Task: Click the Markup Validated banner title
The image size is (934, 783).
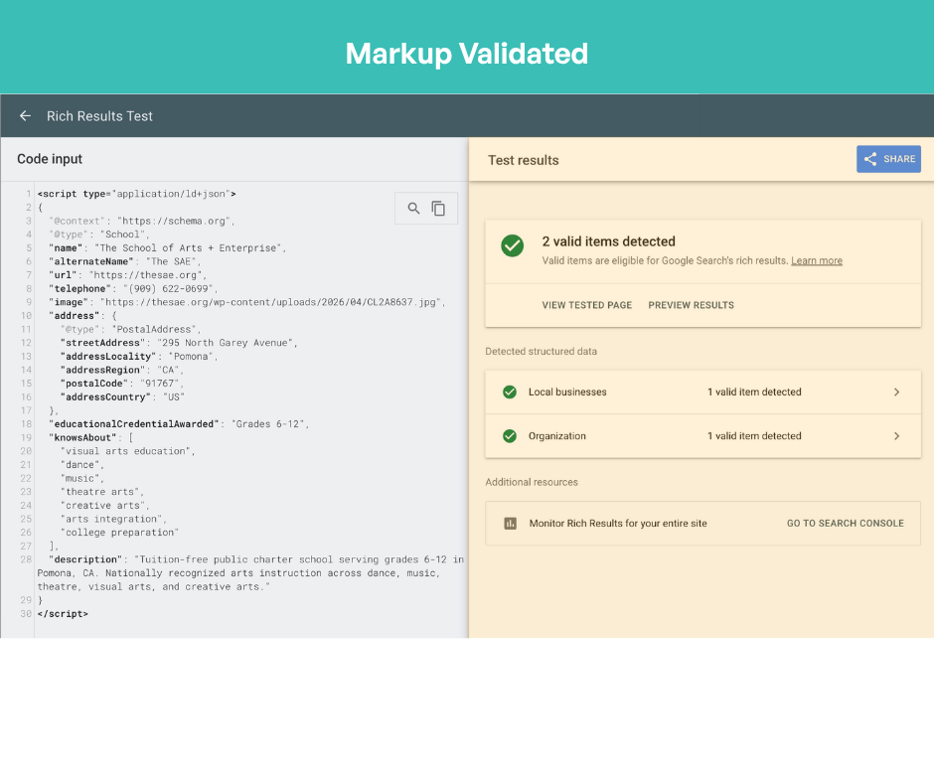Action: click(x=467, y=54)
